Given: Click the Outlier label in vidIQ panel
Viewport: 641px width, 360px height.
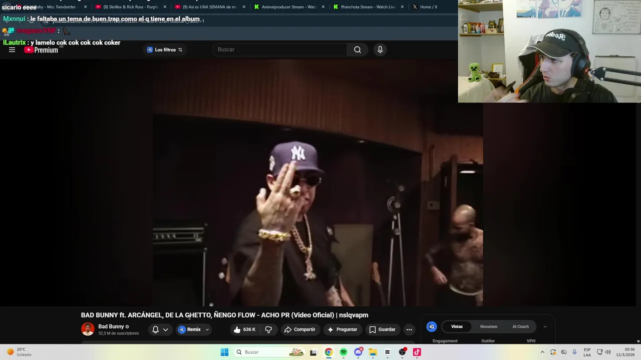Looking at the screenshot, I should pyautogui.click(x=488, y=341).
